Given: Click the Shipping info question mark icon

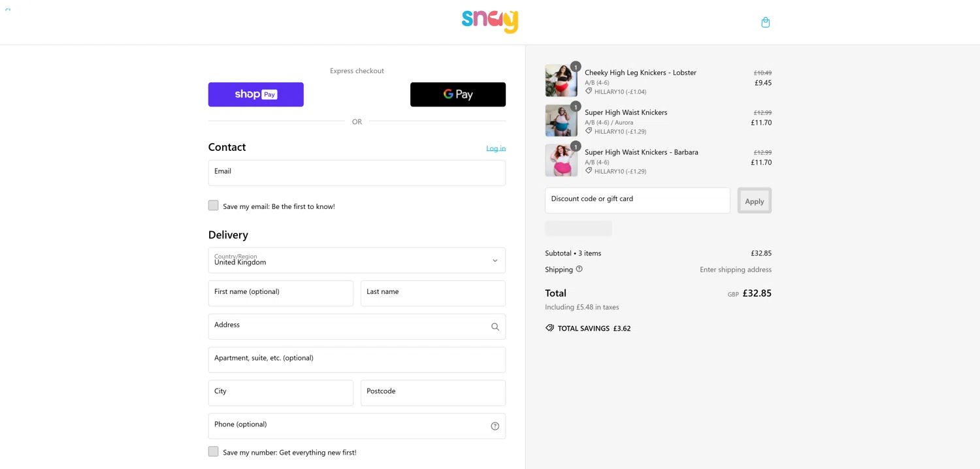Looking at the screenshot, I should coord(579,269).
